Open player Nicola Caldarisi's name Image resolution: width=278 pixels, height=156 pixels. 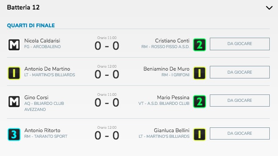coord(42,41)
